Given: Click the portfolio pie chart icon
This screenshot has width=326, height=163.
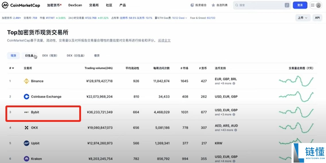Looking at the screenshot, I should click(x=192, y=5).
